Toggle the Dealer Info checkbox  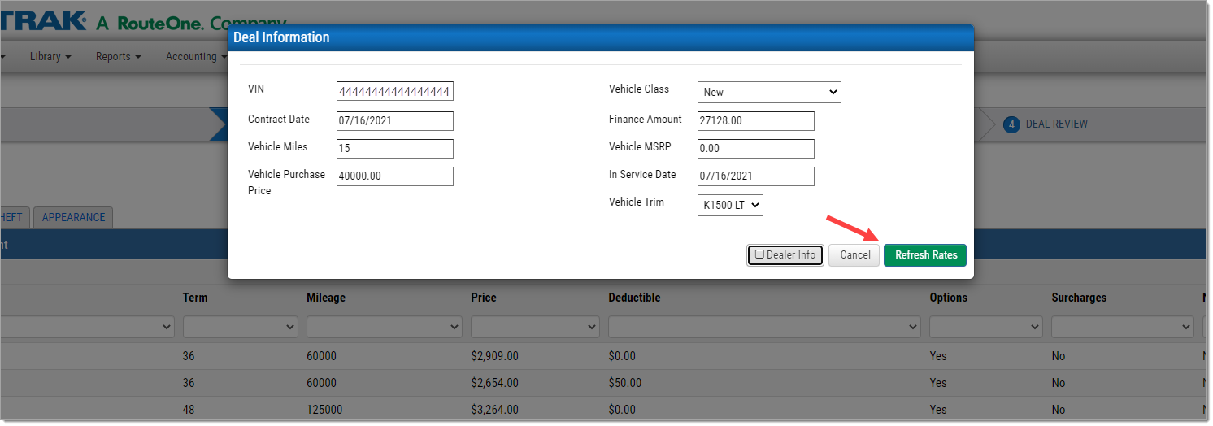[759, 254]
